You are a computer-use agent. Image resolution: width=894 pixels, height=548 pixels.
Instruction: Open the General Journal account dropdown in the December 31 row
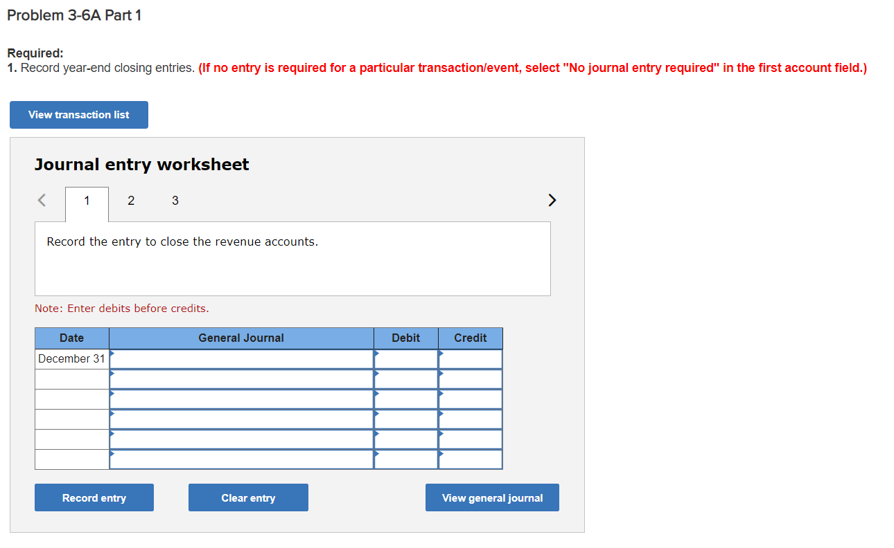(x=241, y=359)
